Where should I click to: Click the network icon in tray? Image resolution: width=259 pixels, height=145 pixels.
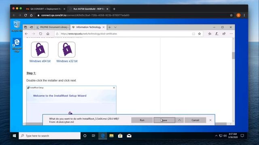pos(221,136)
